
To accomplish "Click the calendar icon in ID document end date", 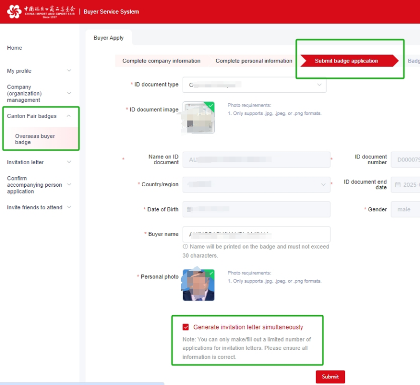I will click(398, 185).
